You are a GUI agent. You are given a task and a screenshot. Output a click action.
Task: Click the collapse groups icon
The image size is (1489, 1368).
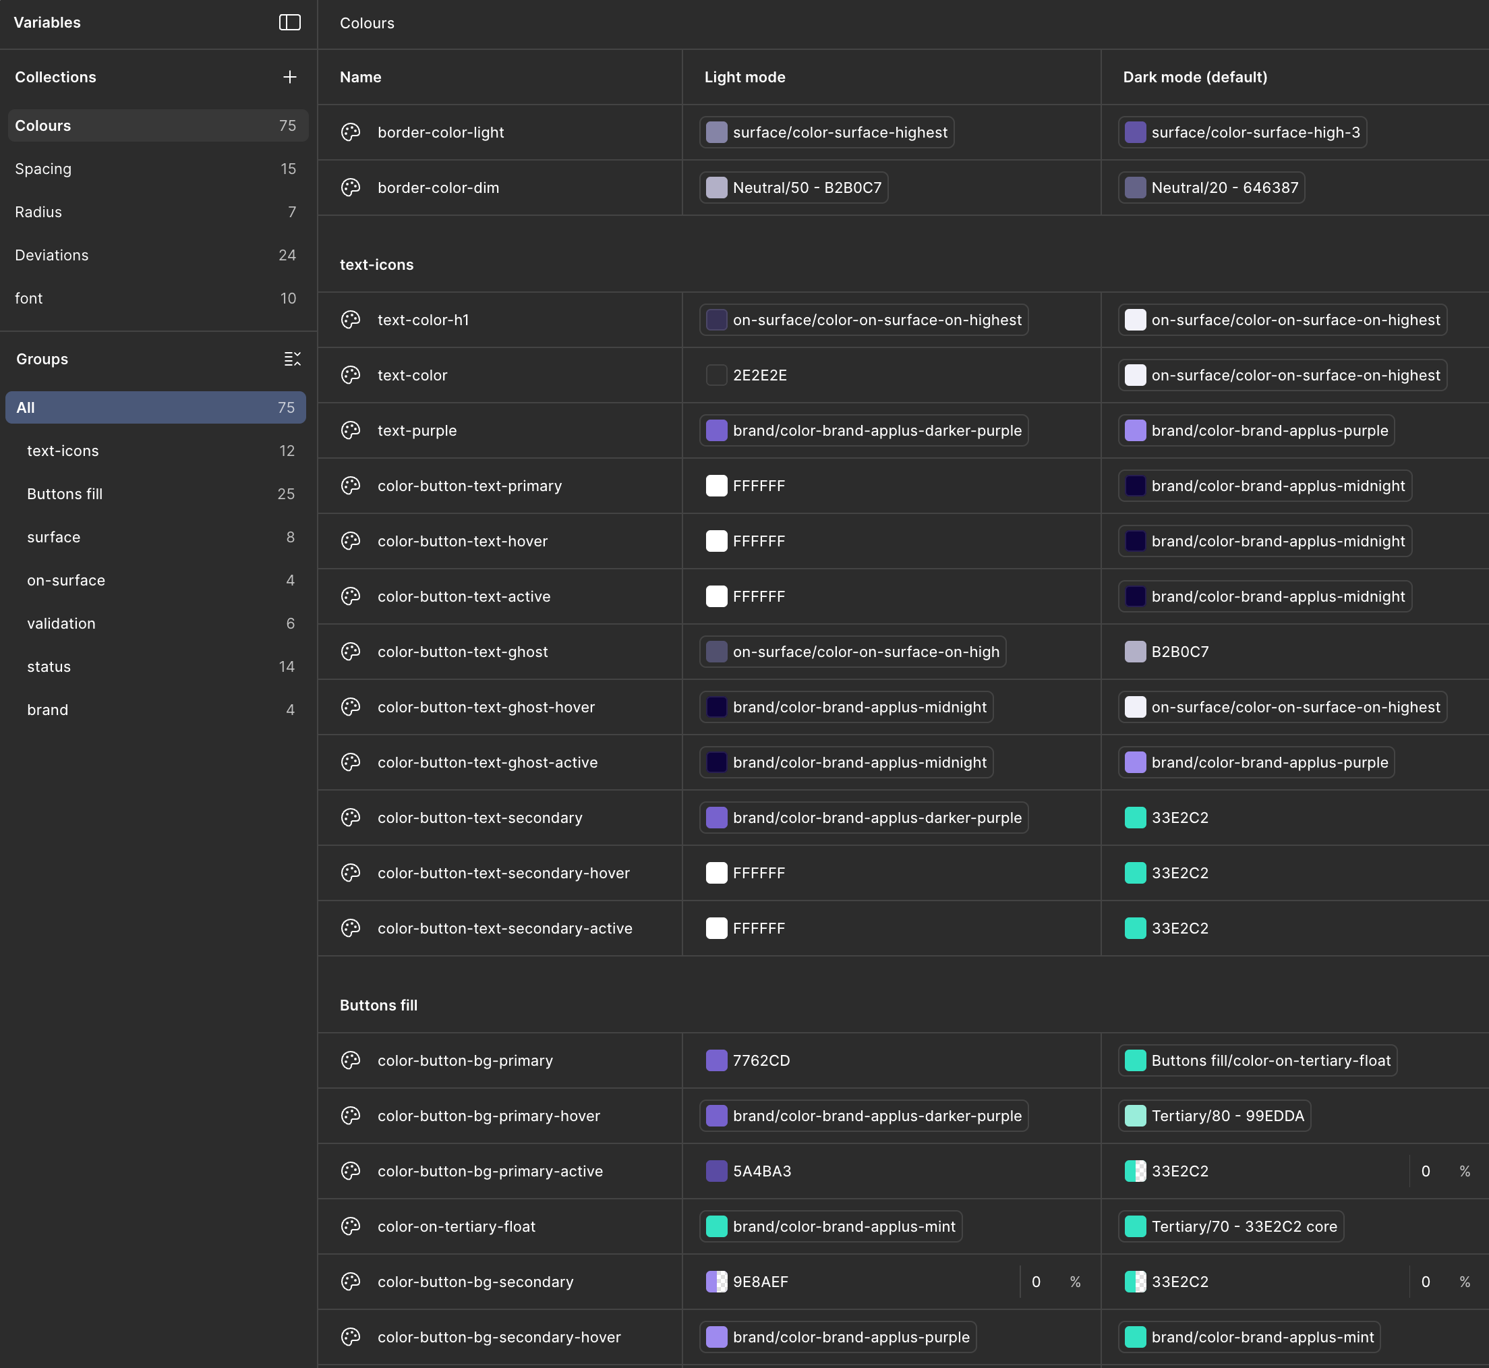pos(291,359)
